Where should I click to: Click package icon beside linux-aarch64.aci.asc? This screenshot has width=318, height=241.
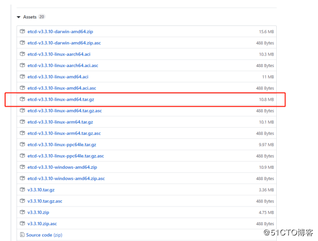point(22,65)
